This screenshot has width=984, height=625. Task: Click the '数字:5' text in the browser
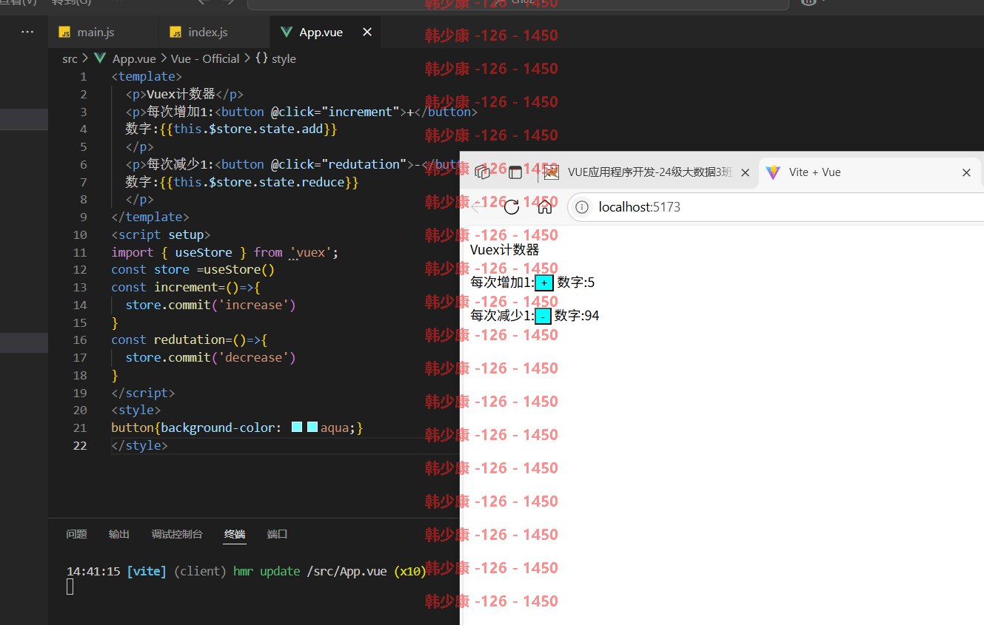point(576,283)
